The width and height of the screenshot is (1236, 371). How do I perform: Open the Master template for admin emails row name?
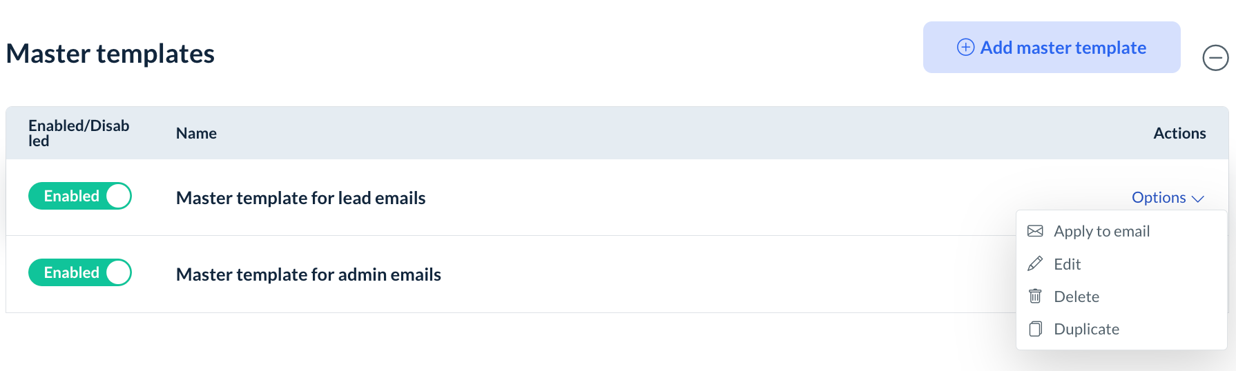[308, 274]
